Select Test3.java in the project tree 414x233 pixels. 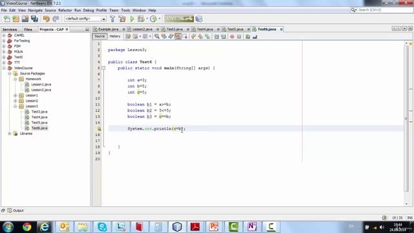(39, 111)
